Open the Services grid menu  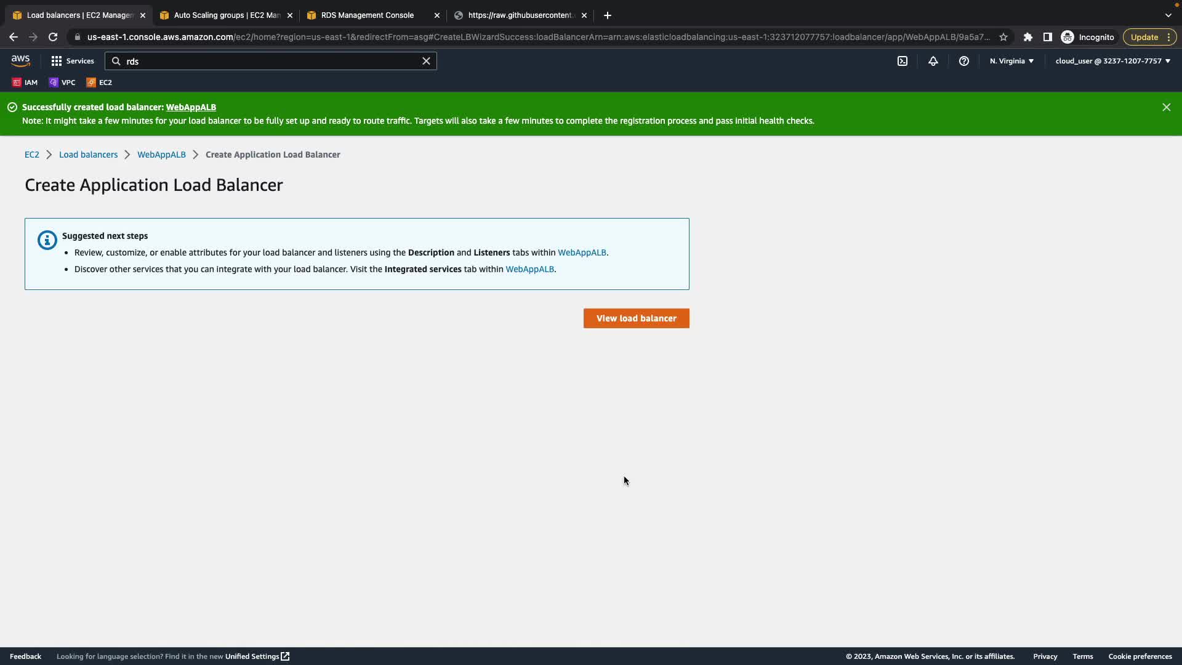click(73, 61)
